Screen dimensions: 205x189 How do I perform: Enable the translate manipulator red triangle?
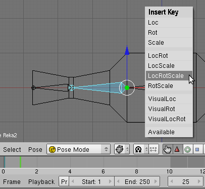tap(177, 149)
